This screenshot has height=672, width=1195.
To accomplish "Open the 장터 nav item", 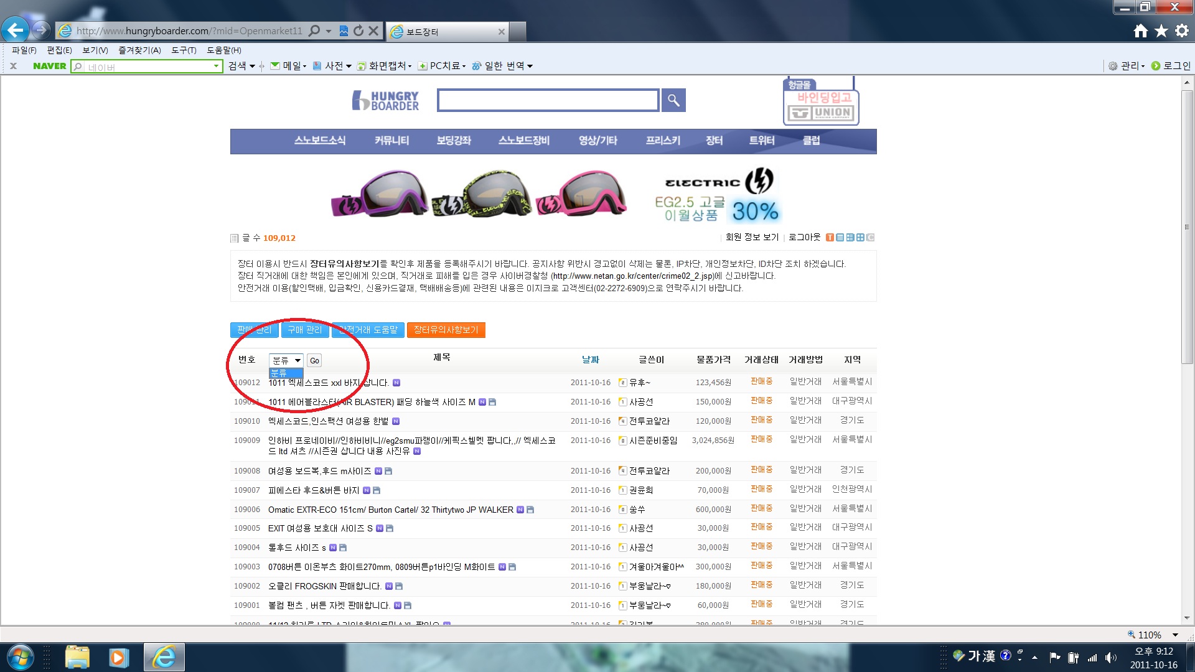I will pos(714,141).
